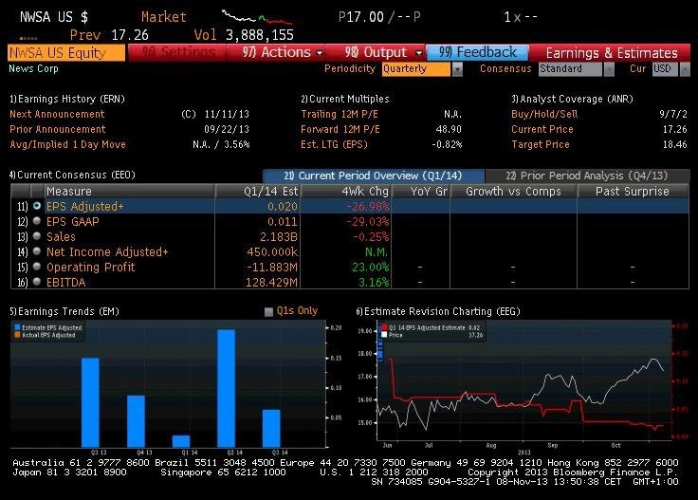The image size is (698, 500).
Task: Open the 97) Actions menu
Action: 276,52
